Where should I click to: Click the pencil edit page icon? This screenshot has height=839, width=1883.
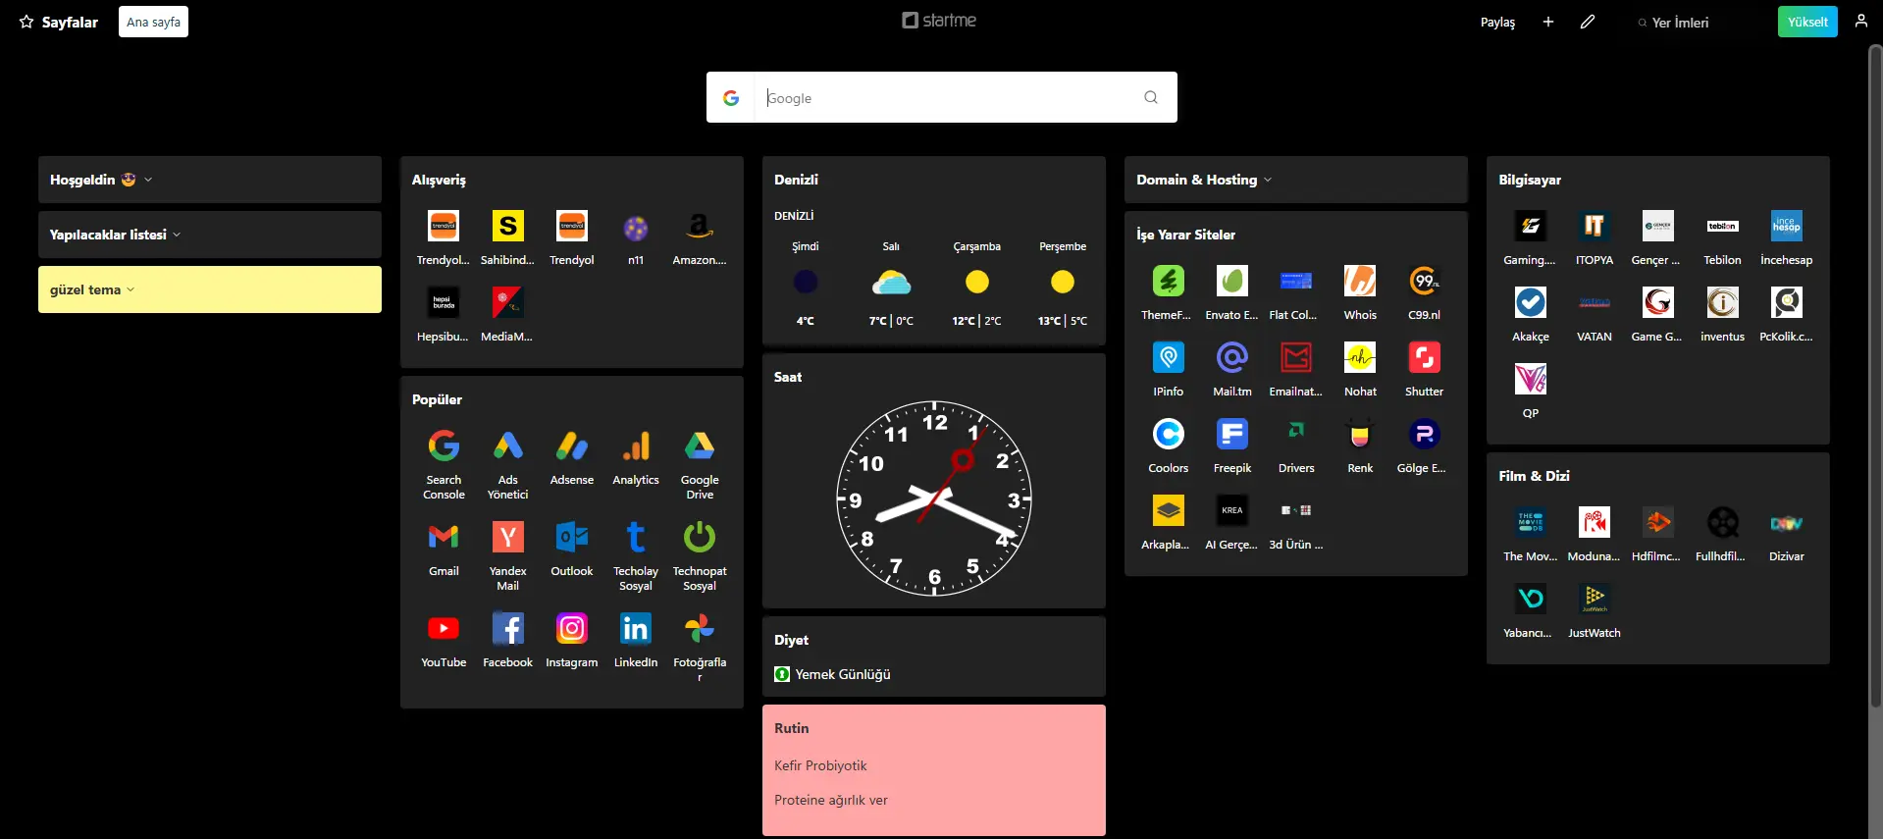coord(1588,22)
